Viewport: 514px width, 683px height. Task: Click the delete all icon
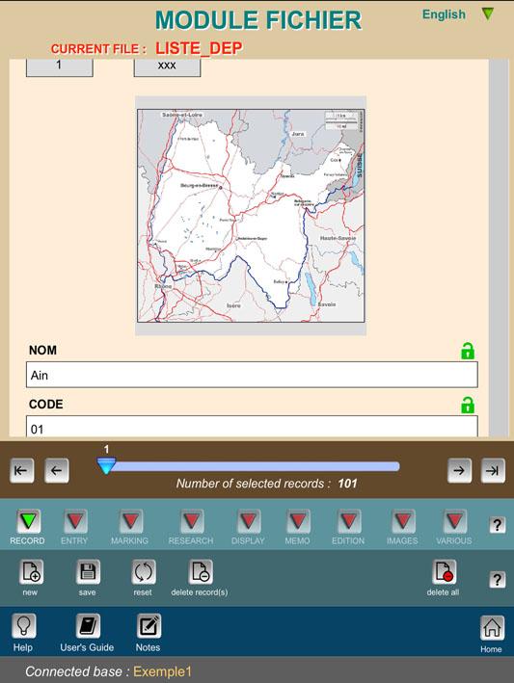444,571
